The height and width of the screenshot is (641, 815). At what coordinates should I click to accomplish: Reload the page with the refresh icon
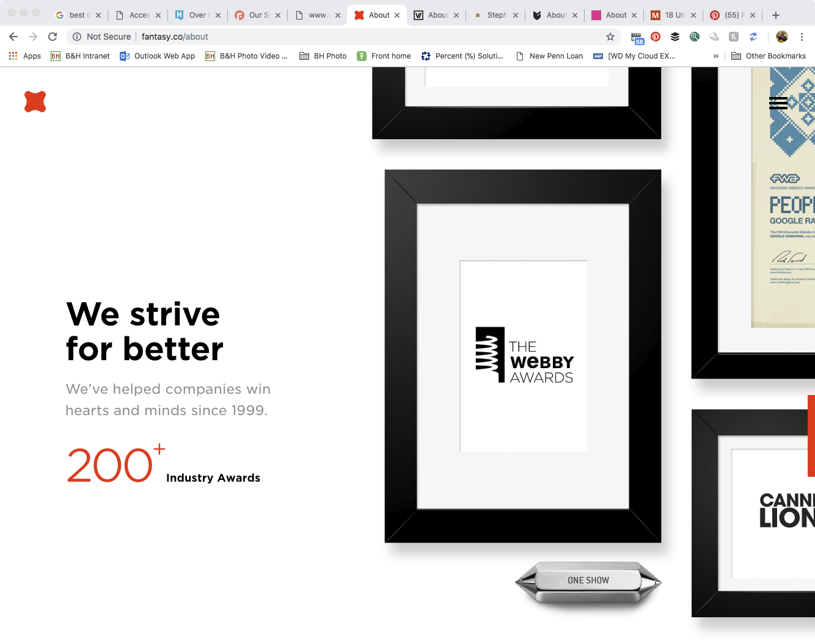[x=53, y=37]
